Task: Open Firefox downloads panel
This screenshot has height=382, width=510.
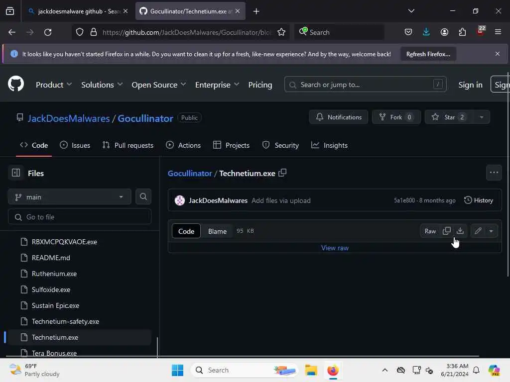Action: tap(426, 32)
